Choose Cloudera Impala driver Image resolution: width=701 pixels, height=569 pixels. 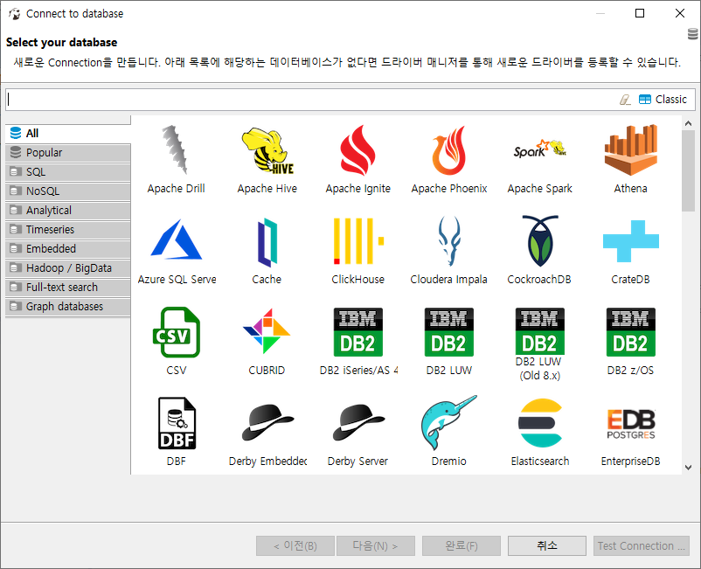coord(449,241)
